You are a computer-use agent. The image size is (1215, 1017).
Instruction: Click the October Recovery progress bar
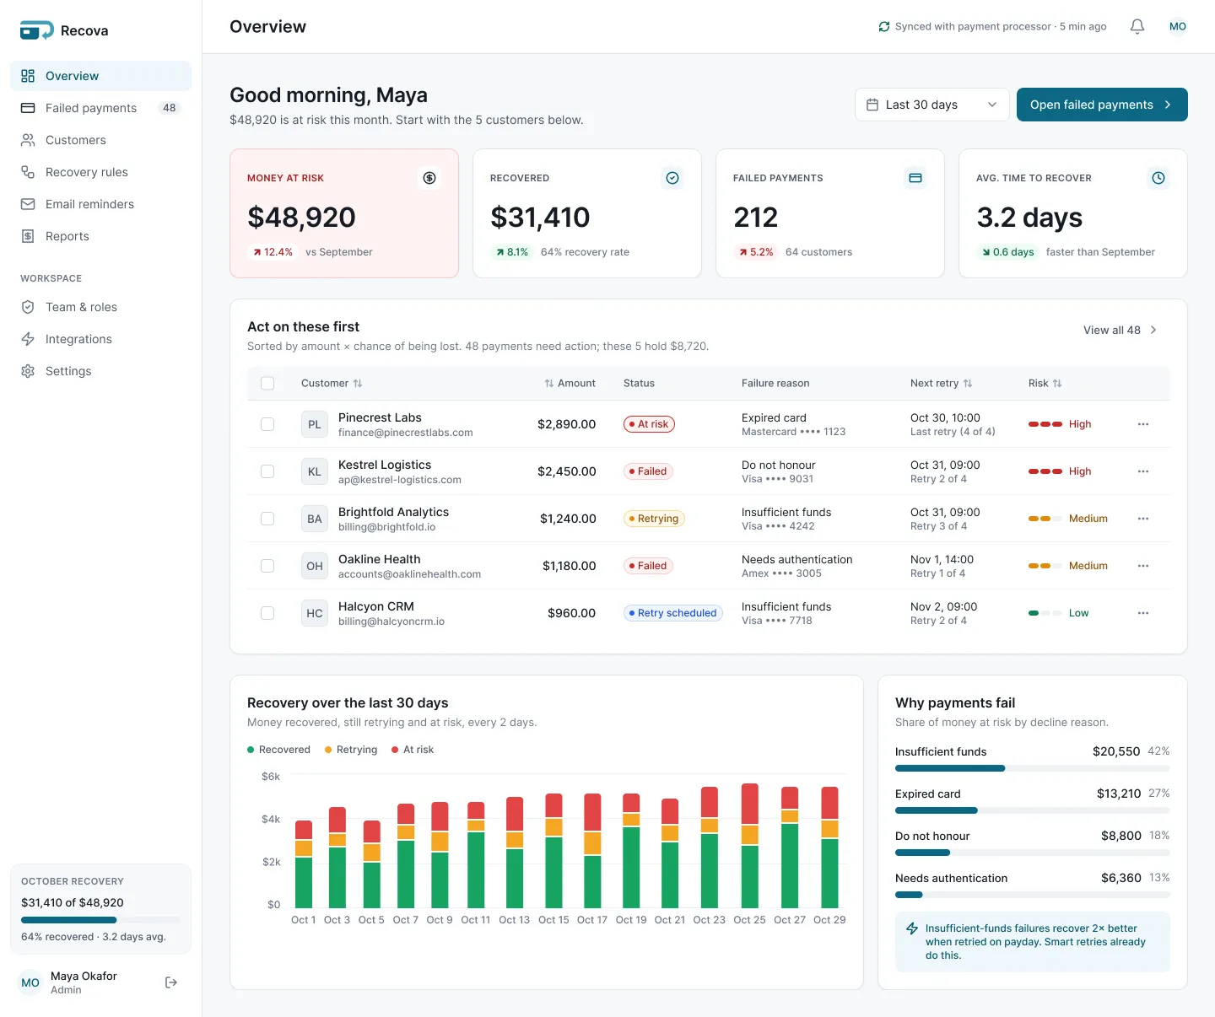[x=100, y=920]
